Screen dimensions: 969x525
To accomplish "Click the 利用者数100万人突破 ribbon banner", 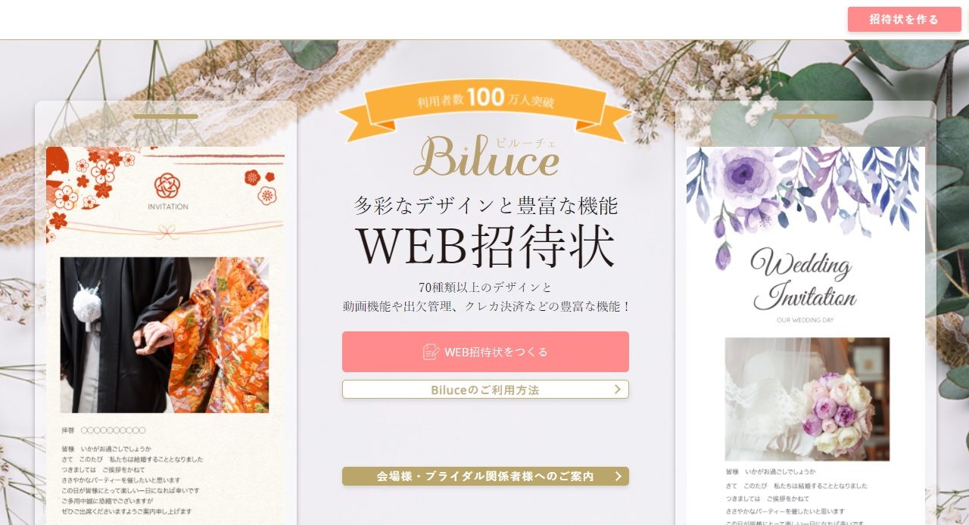I will [x=485, y=111].
